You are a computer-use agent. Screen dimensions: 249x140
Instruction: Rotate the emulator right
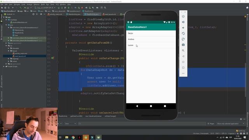point(183,39)
